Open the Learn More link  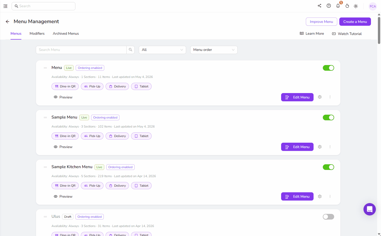[312, 34]
